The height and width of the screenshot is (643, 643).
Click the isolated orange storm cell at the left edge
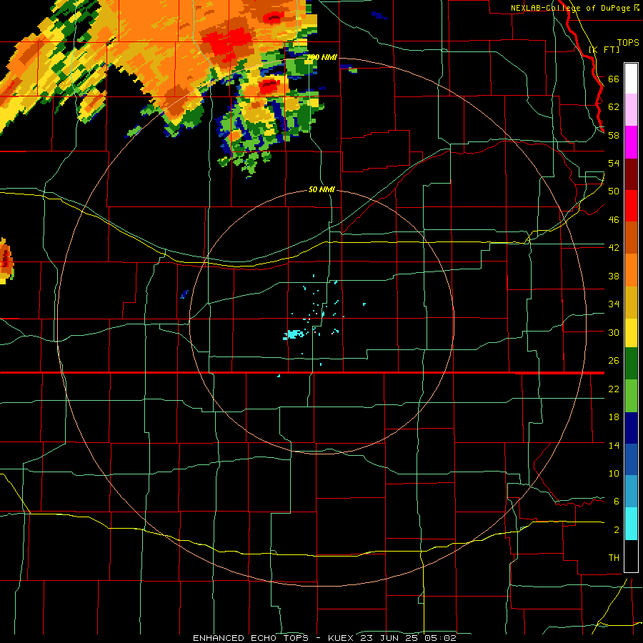pos(6,261)
